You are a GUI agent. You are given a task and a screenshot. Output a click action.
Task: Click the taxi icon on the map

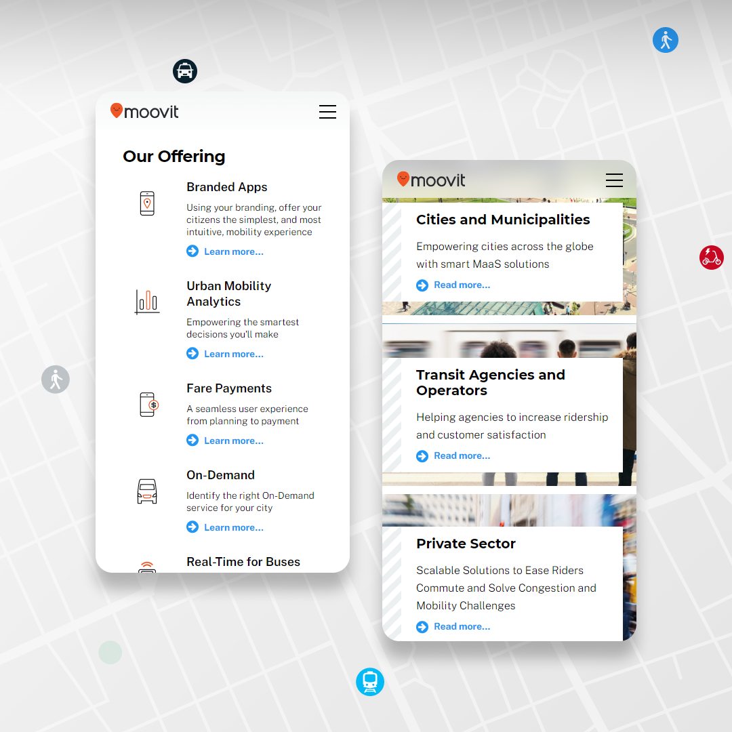click(x=185, y=71)
